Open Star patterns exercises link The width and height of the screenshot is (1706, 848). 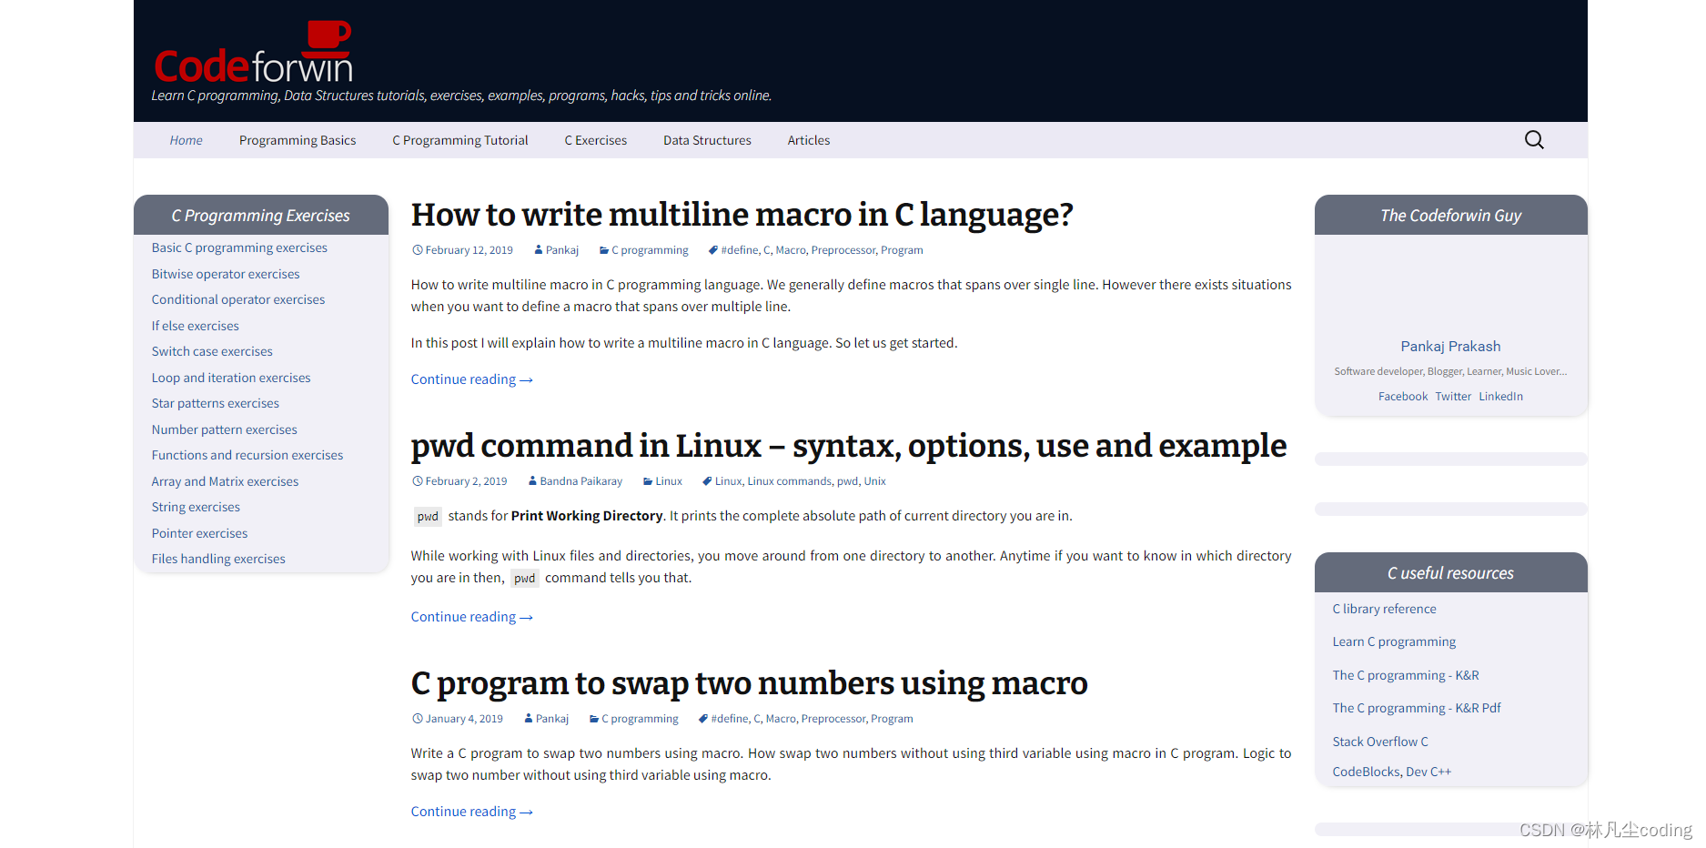tap(216, 403)
